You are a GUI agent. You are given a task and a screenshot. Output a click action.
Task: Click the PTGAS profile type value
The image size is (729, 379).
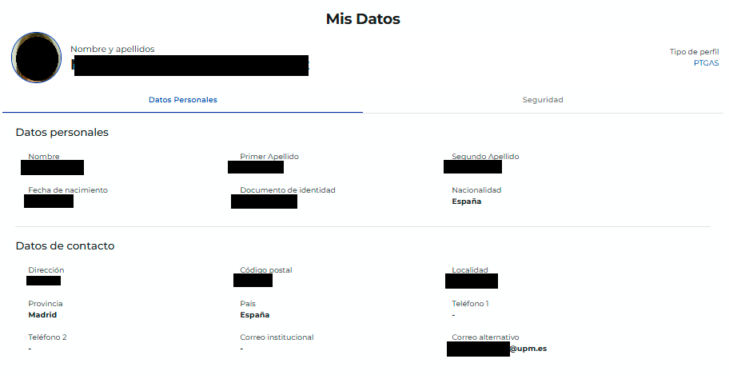point(707,62)
